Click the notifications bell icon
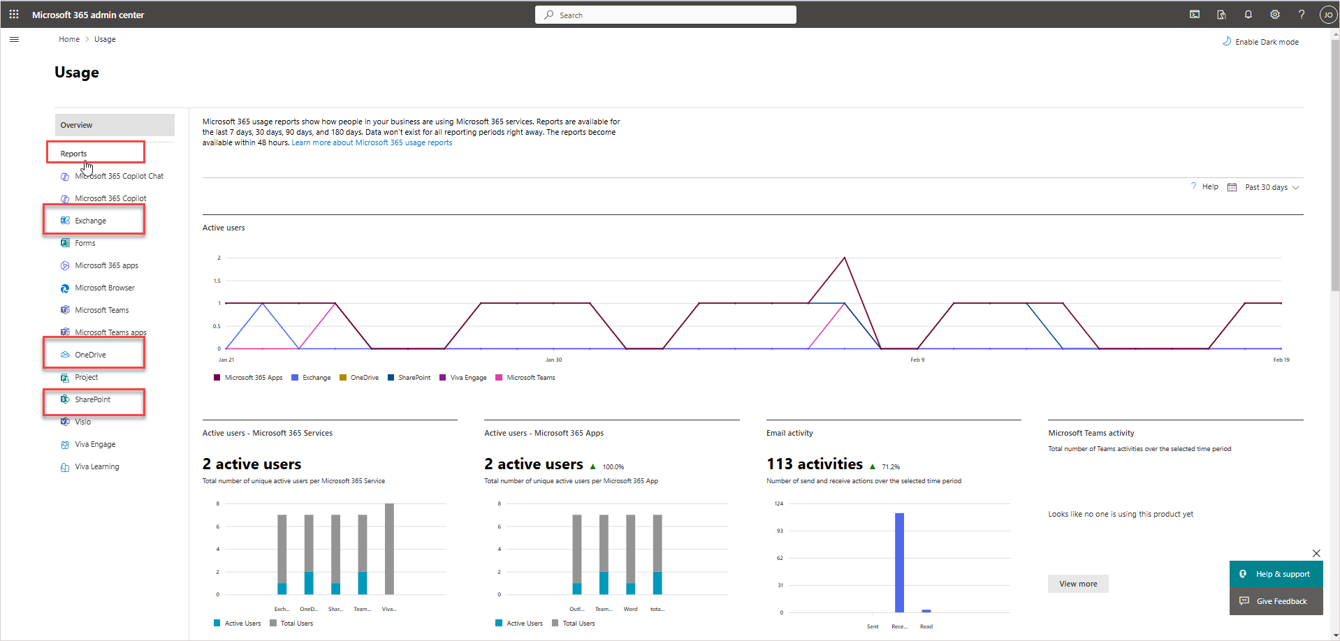The height and width of the screenshot is (641, 1340). pos(1248,15)
